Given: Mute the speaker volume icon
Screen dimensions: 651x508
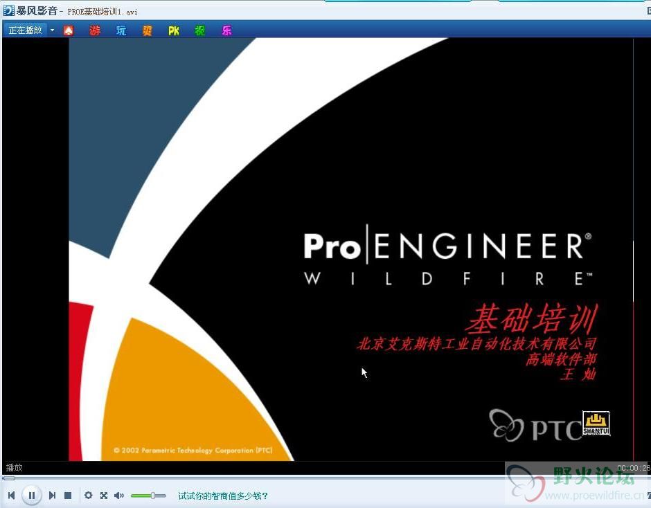Looking at the screenshot, I should click(119, 495).
